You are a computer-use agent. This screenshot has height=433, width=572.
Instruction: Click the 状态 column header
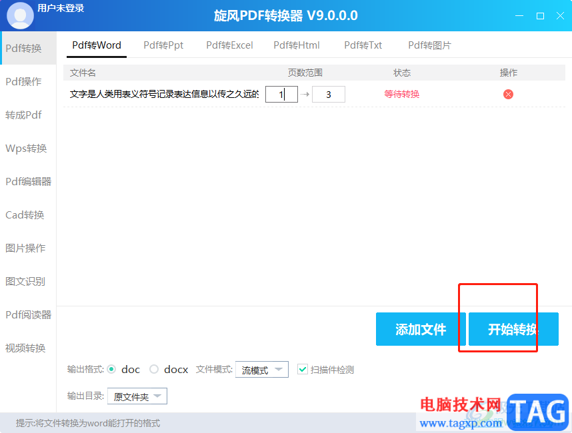pos(401,73)
